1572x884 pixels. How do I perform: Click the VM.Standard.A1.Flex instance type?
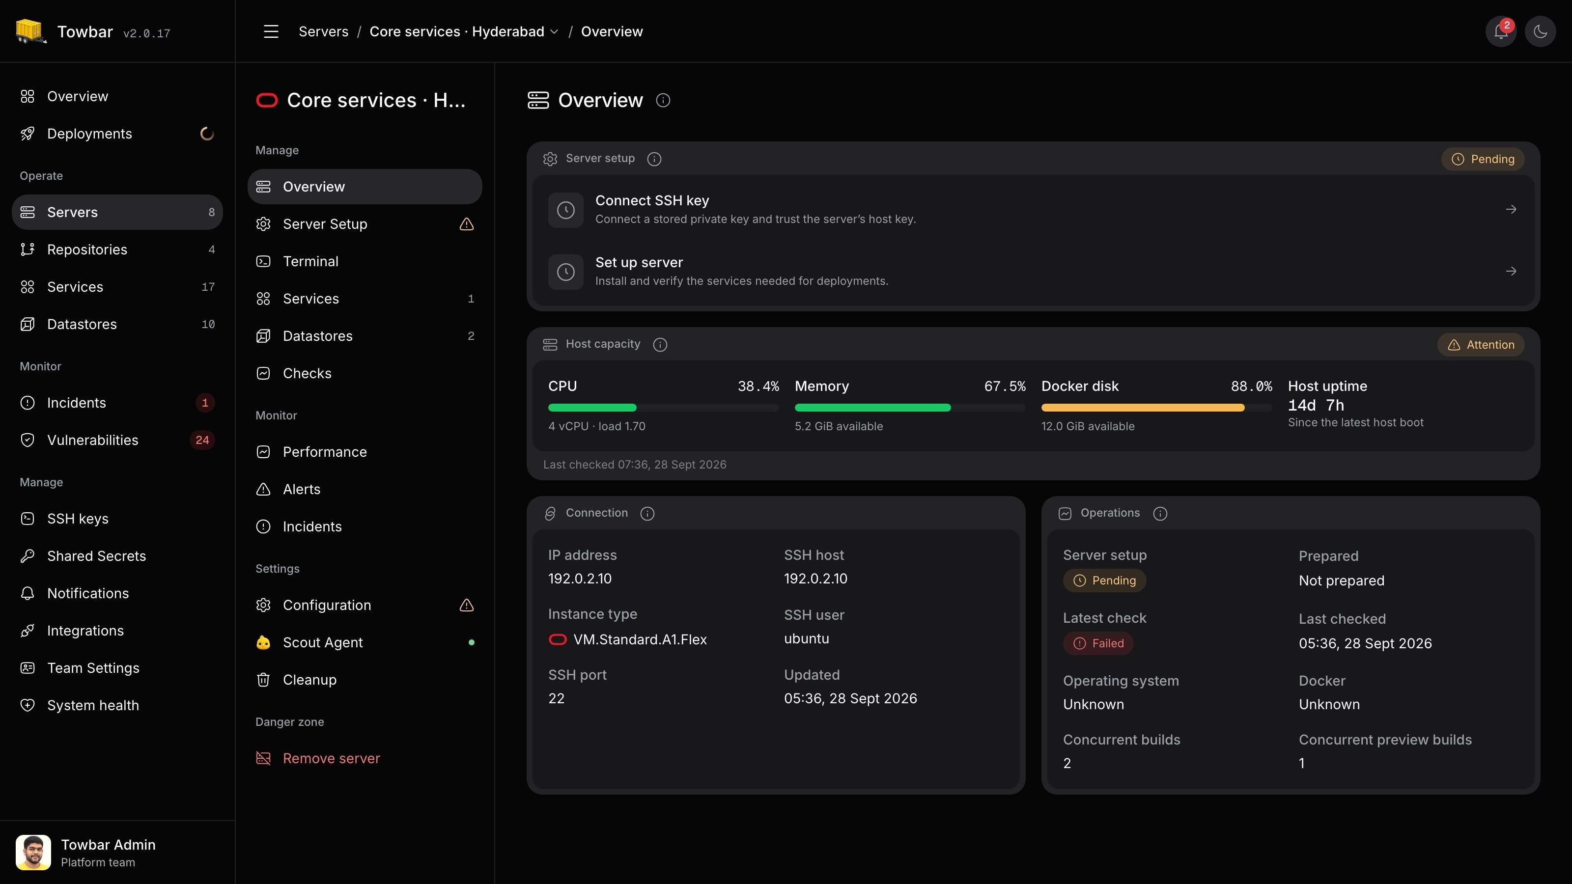627,639
